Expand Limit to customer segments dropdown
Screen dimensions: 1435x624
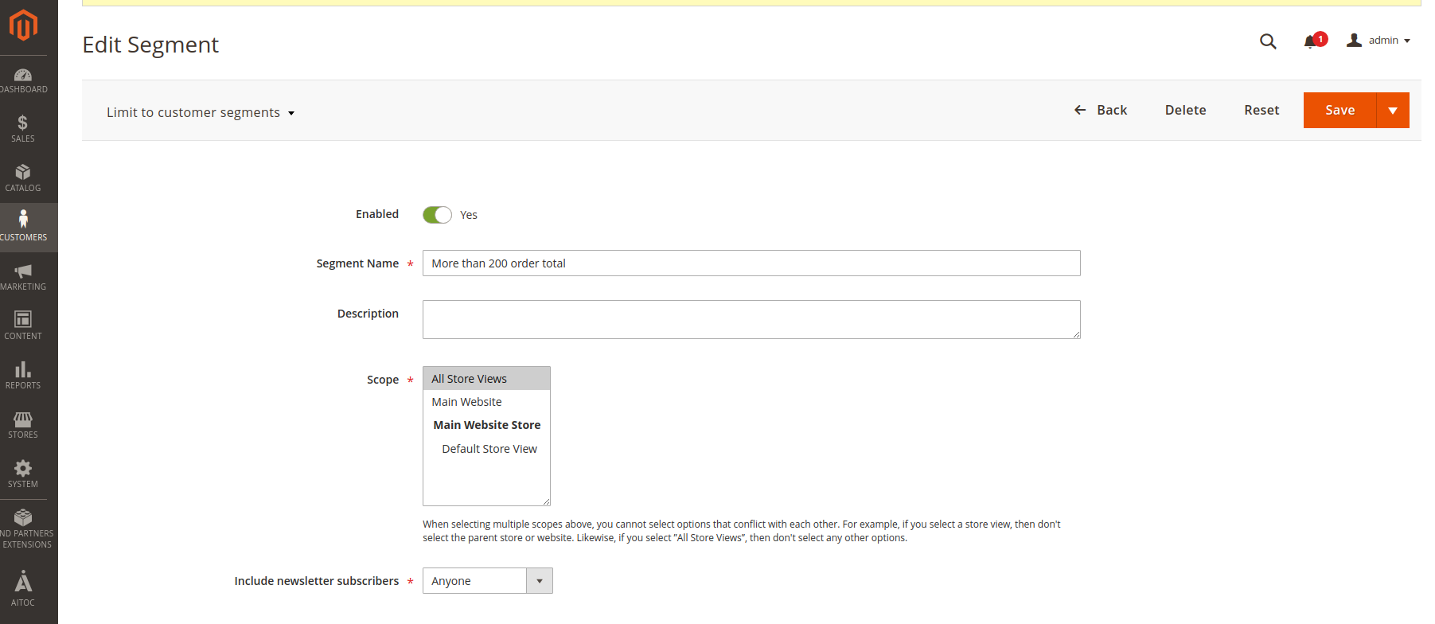pyautogui.click(x=201, y=112)
